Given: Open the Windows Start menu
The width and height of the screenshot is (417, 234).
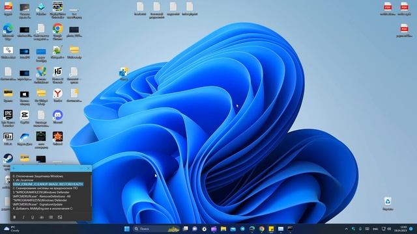Looking at the screenshot, I should [127, 229].
